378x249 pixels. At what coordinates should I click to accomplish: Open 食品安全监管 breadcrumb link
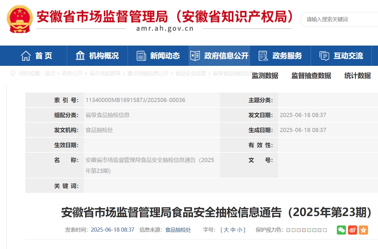coord(191,73)
